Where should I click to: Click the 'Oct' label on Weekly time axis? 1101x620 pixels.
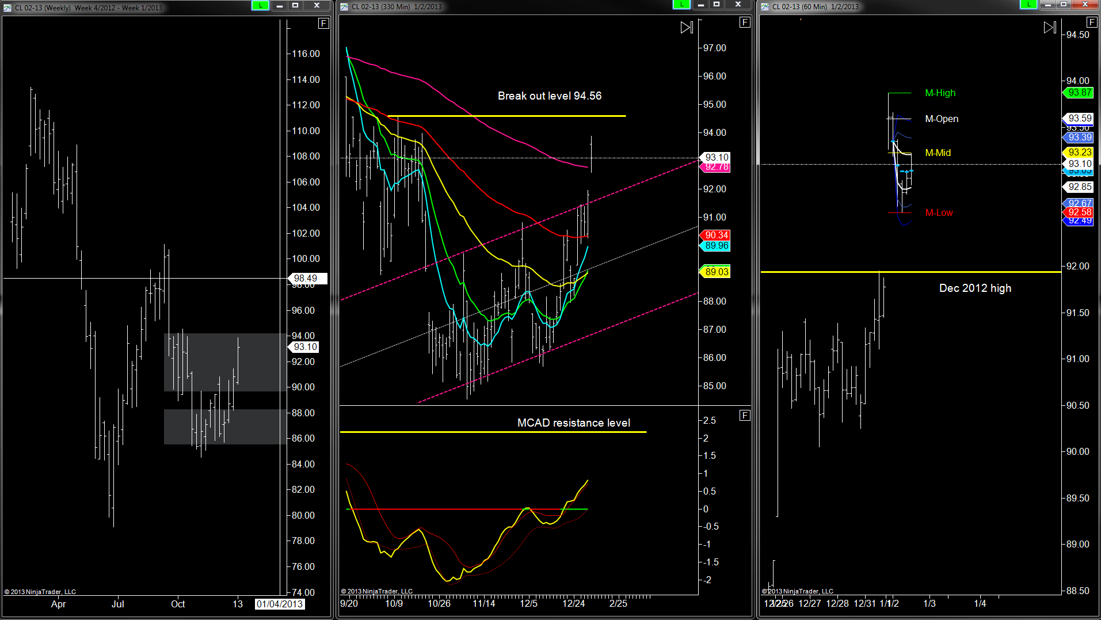pyautogui.click(x=178, y=604)
